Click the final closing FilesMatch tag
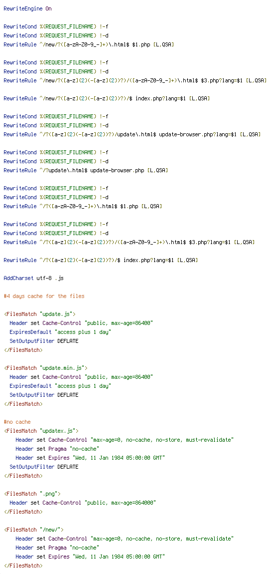This screenshot has width=271, height=574. pos(23,565)
